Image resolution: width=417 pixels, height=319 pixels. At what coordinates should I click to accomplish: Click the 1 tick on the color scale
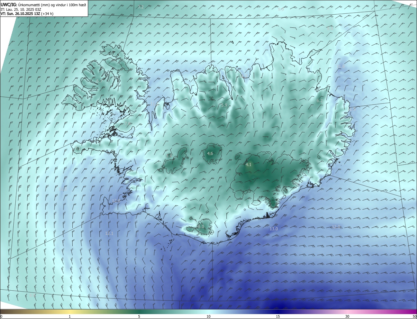pos(70,317)
